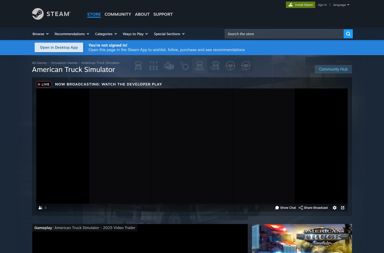Click the LIVE broadcast badge
384x253 pixels.
(44, 84)
